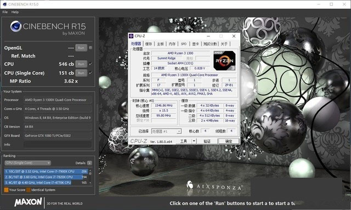This screenshot has height=210, width=351.
Task: Click the 546 cb CPU score
Action: 66,64
